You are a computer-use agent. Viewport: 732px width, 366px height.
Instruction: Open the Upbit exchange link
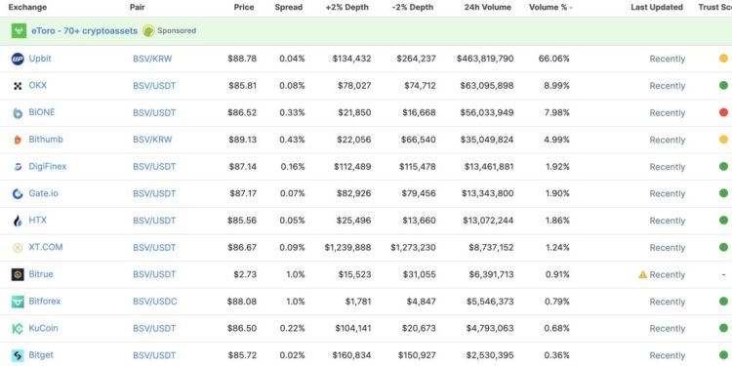pos(40,59)
